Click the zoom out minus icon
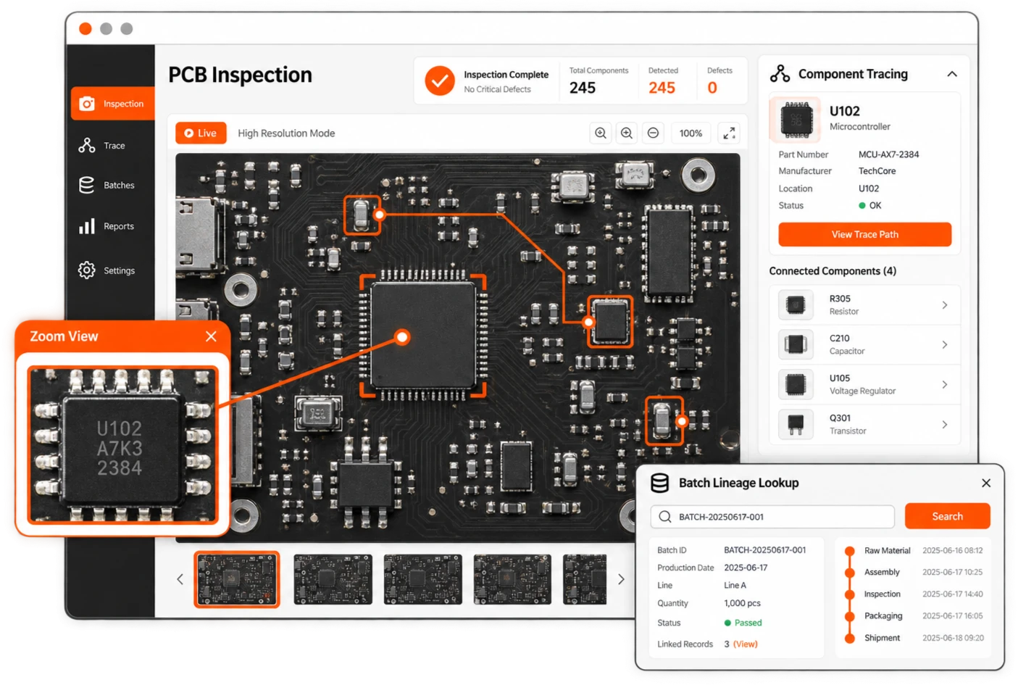Screen dimensions: 1018x685 [x=653, y=133]
